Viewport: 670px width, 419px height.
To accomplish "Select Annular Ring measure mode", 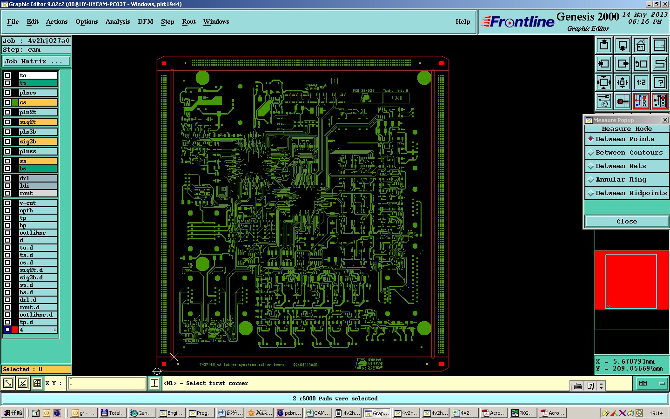I will 627,180.
